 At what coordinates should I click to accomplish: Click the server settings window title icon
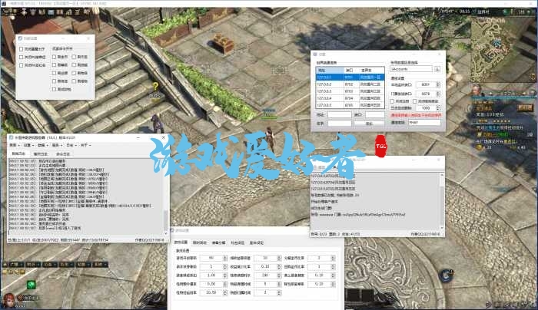click(x=315, y=54)
